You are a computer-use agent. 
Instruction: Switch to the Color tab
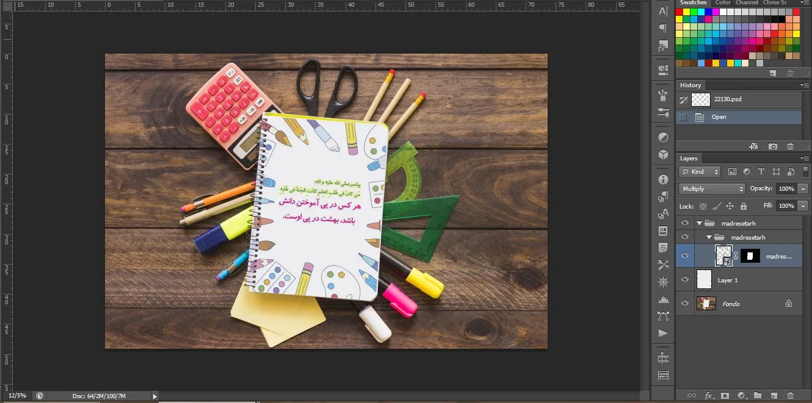(x=723, y=2)
